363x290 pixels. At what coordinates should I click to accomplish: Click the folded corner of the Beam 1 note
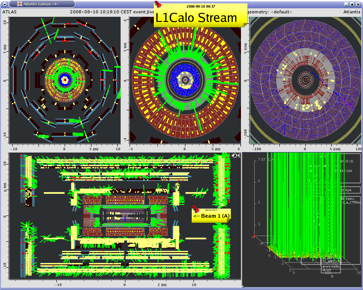click(x=229, y=221)
